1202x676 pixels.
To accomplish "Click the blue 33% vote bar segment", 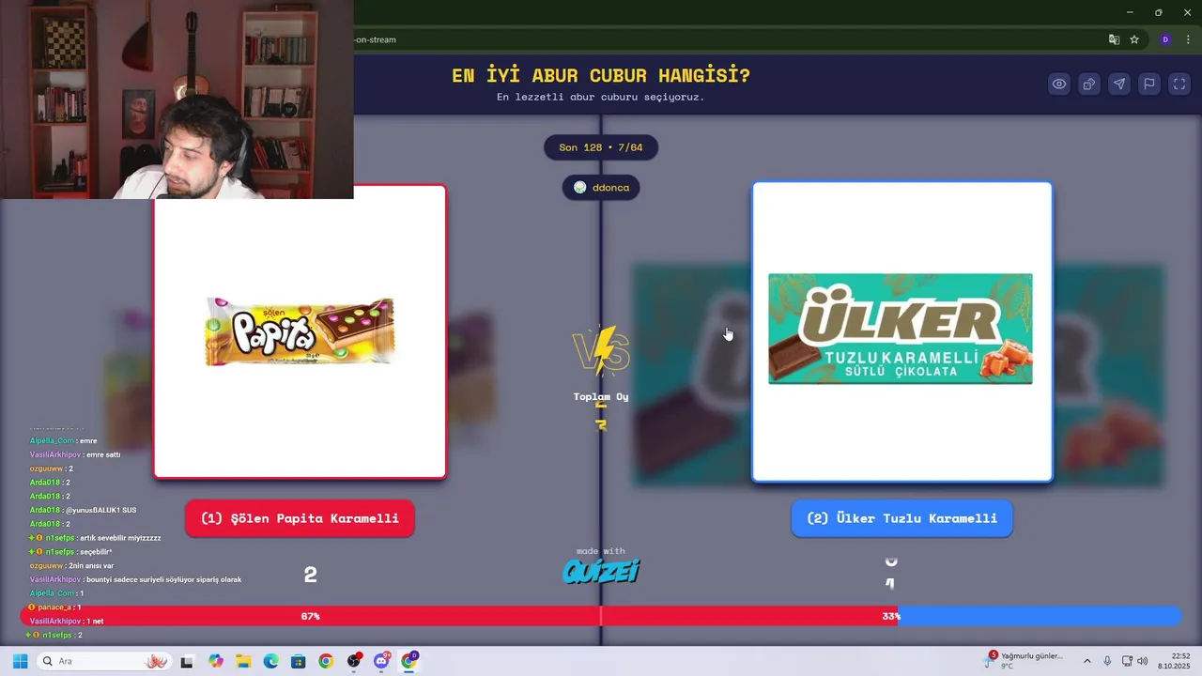I will tap(1040, 616).
